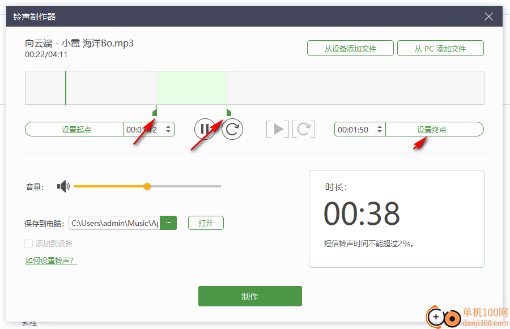
Task: Close the ringtone maker dialog
Action: 488,16
